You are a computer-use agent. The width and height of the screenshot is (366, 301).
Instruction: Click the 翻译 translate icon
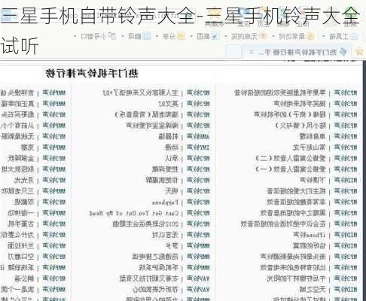point(147,37)
